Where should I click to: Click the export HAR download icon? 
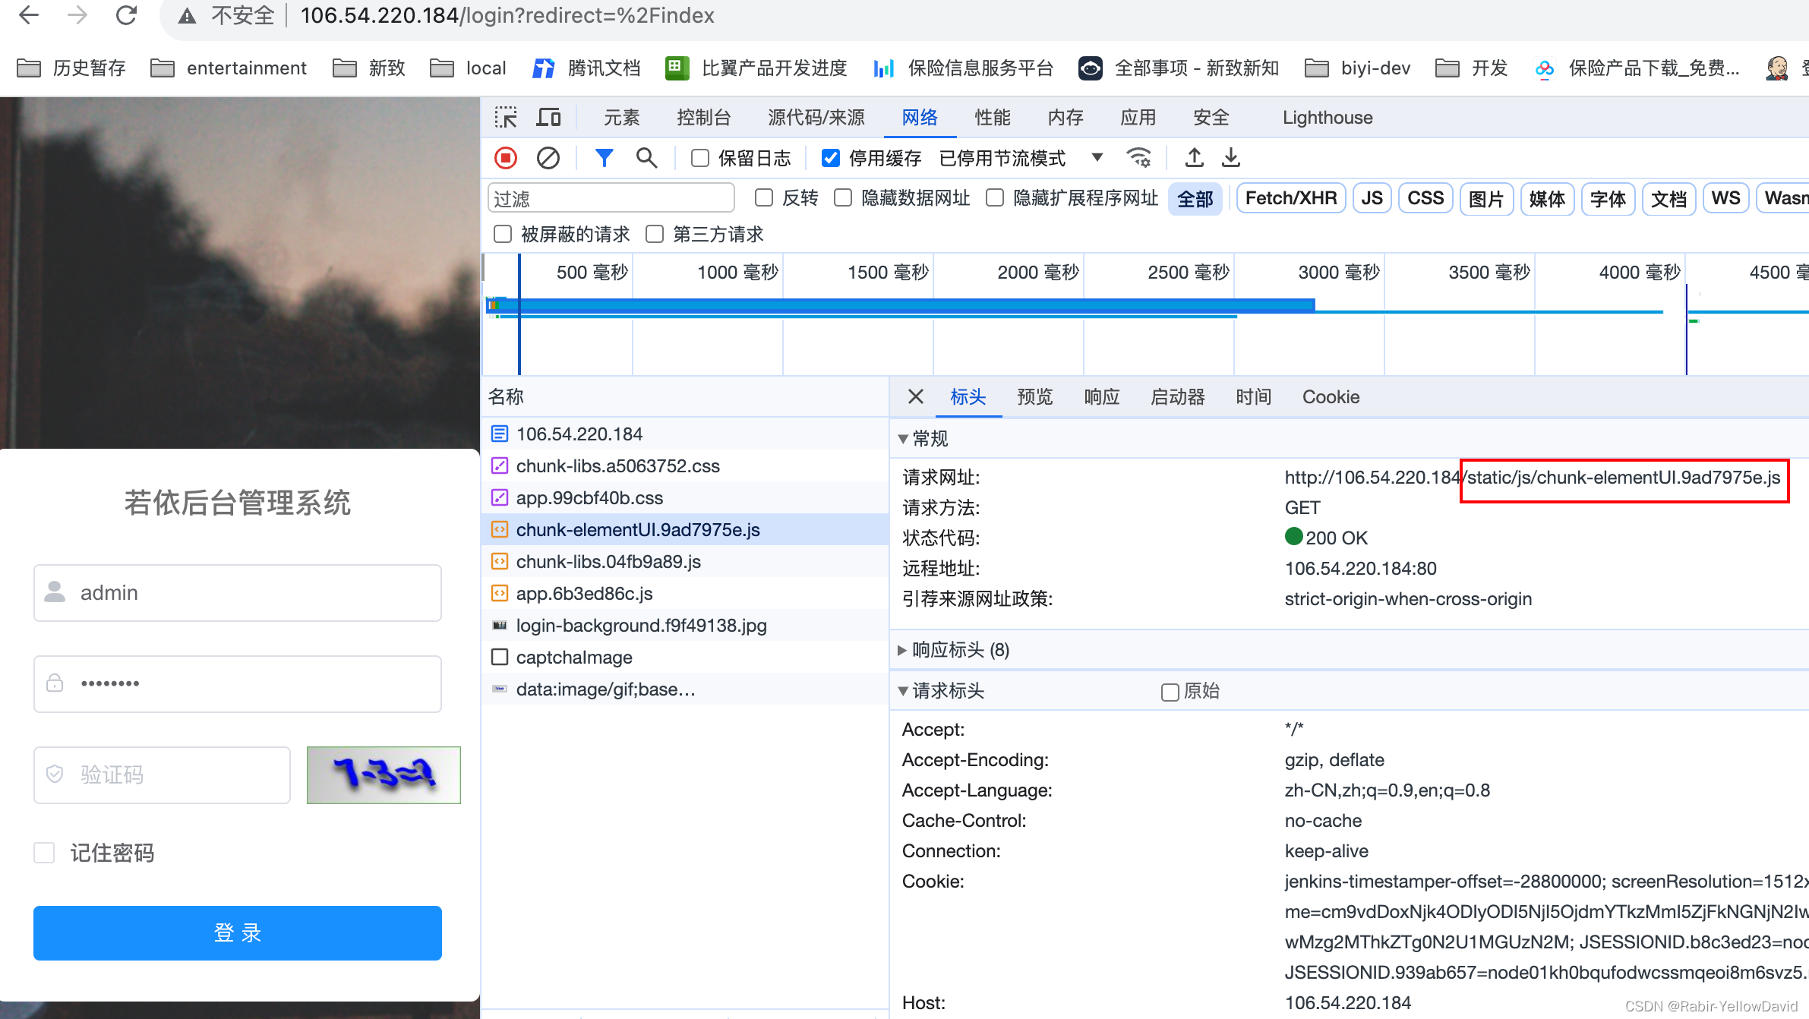(1231, 158)
